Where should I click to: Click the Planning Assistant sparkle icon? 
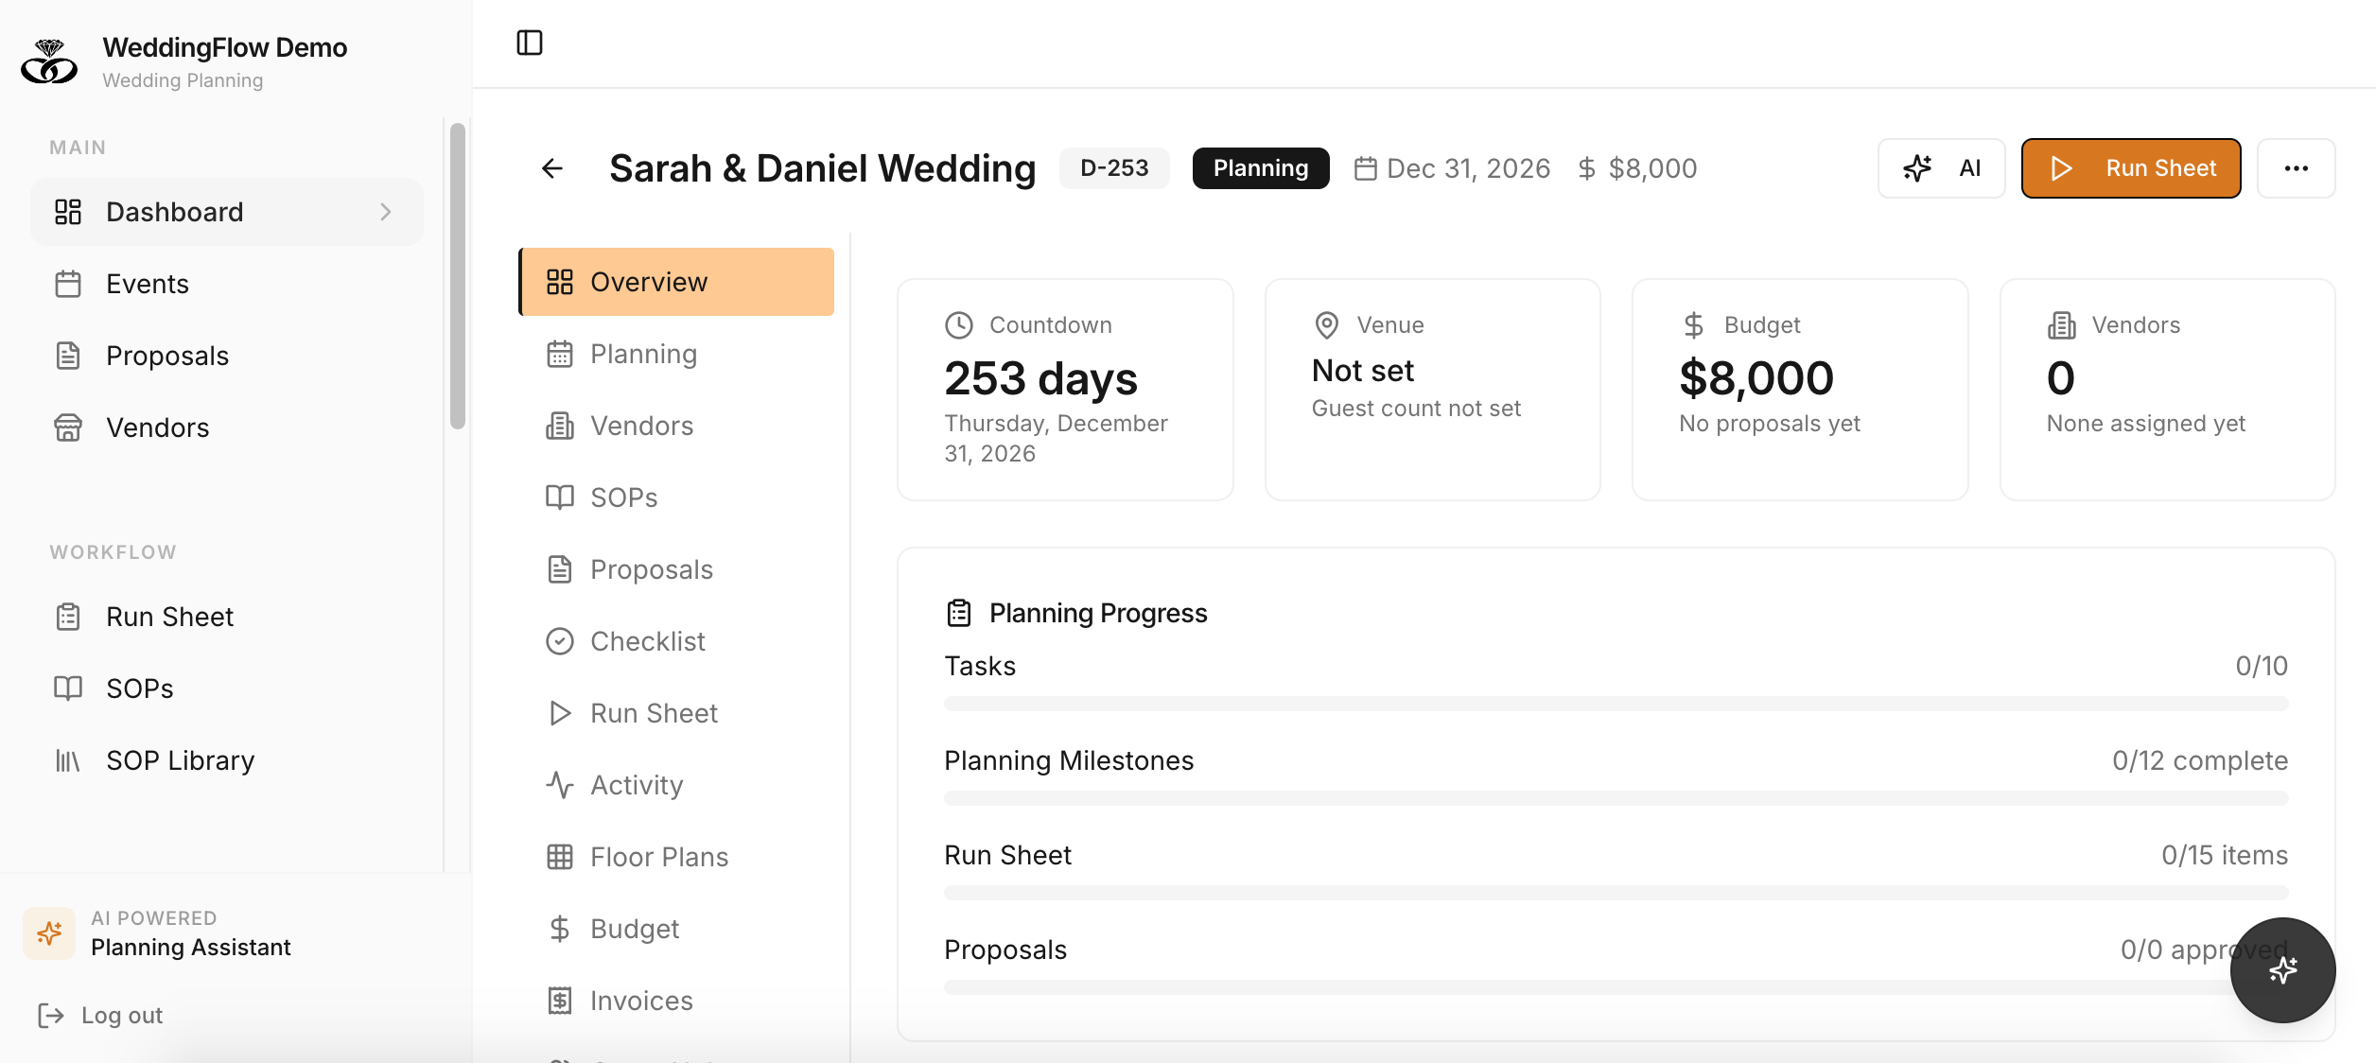[x=48, y=933]
